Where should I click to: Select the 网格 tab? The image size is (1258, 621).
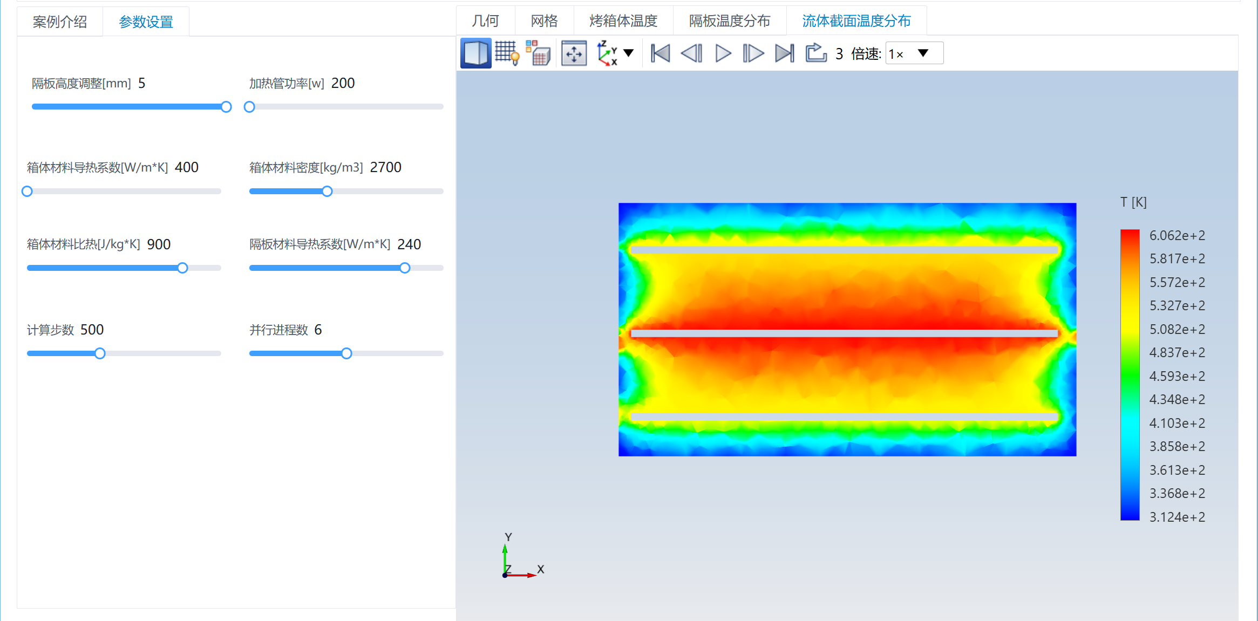click(544, 21)
